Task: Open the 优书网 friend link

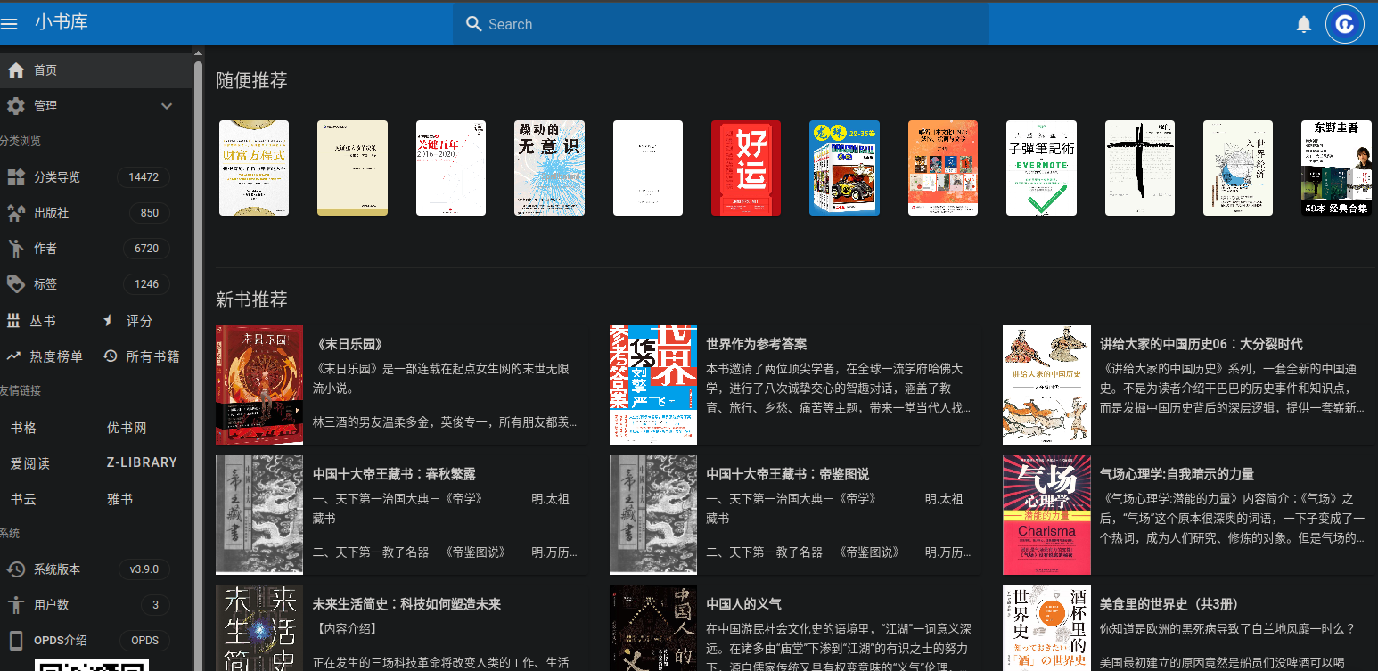Action: (x=127, y=428)
